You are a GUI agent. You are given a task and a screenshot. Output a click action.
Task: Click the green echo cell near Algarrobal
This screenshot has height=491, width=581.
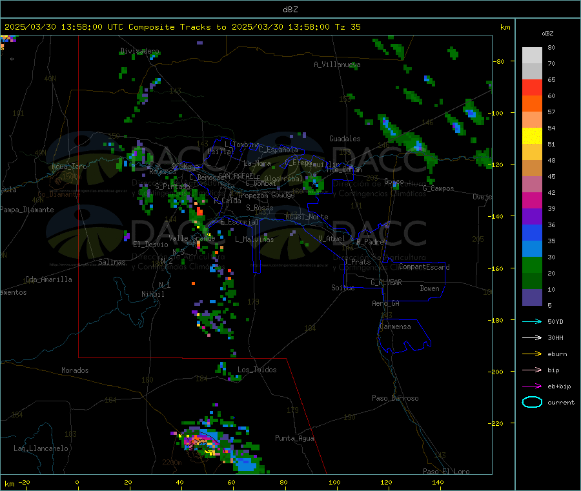314,184
